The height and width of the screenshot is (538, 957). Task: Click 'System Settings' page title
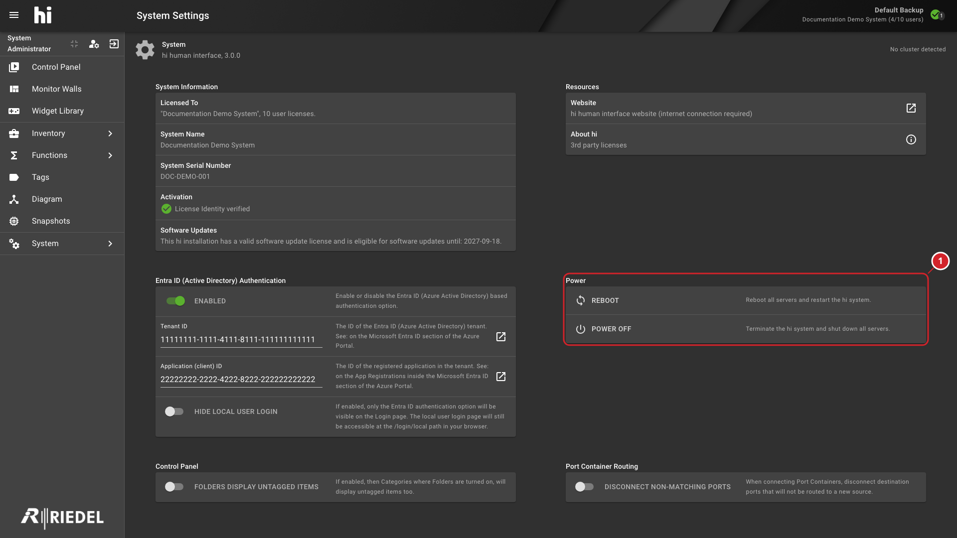point(173,15)
